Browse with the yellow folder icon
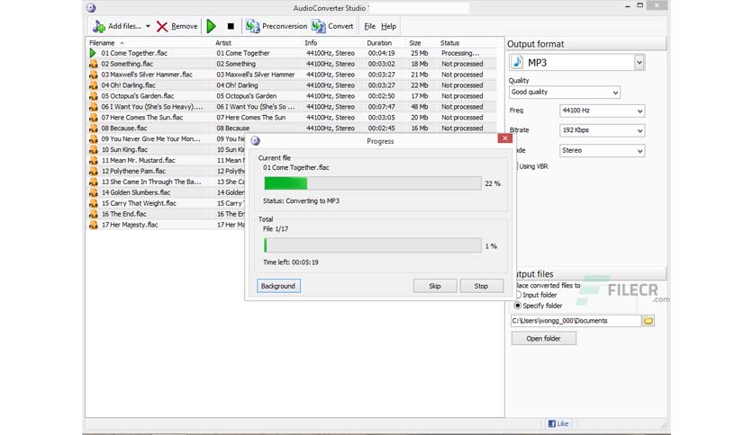Screen dimensions: 753x435 649,321
